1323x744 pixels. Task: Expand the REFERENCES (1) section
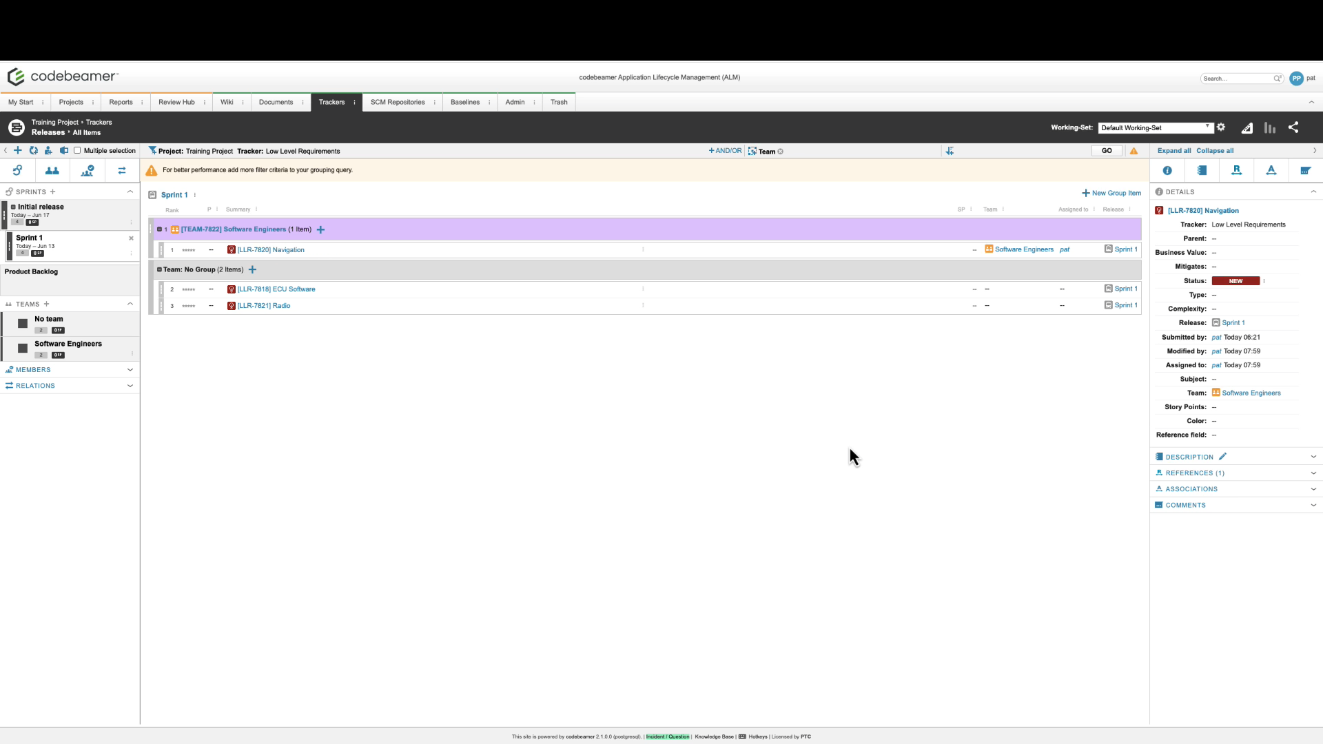pos(1313,473)
